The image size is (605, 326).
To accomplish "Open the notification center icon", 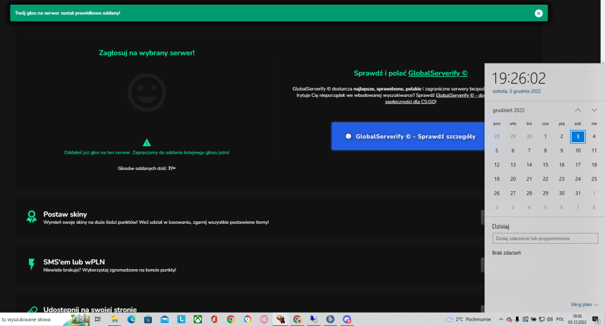I will tap(595, 319).
